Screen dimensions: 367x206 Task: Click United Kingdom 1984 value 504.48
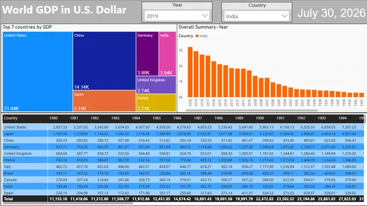tap(144, 153)
